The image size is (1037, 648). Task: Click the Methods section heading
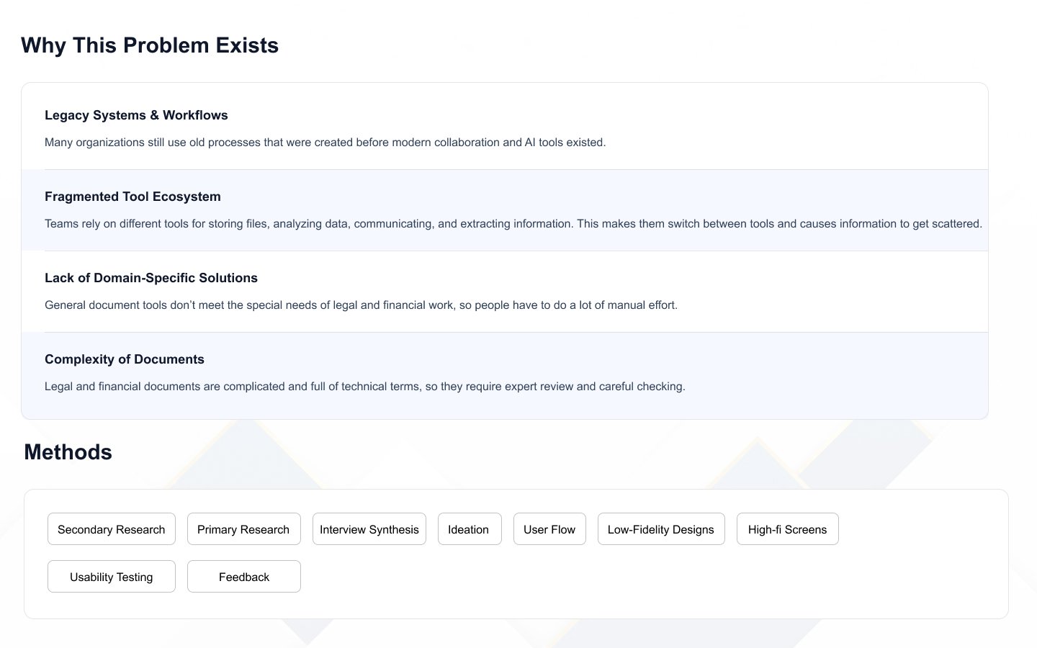pos(68,452)
